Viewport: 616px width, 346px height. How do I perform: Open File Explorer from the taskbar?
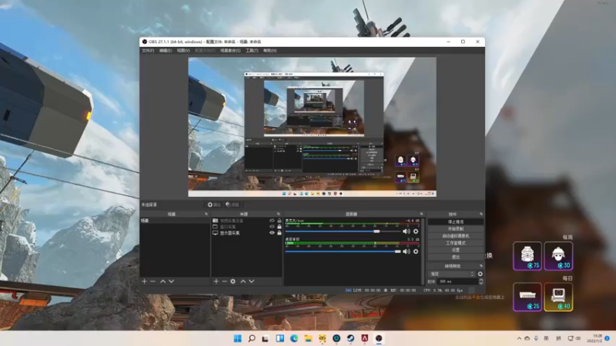[x=308, y=338]
